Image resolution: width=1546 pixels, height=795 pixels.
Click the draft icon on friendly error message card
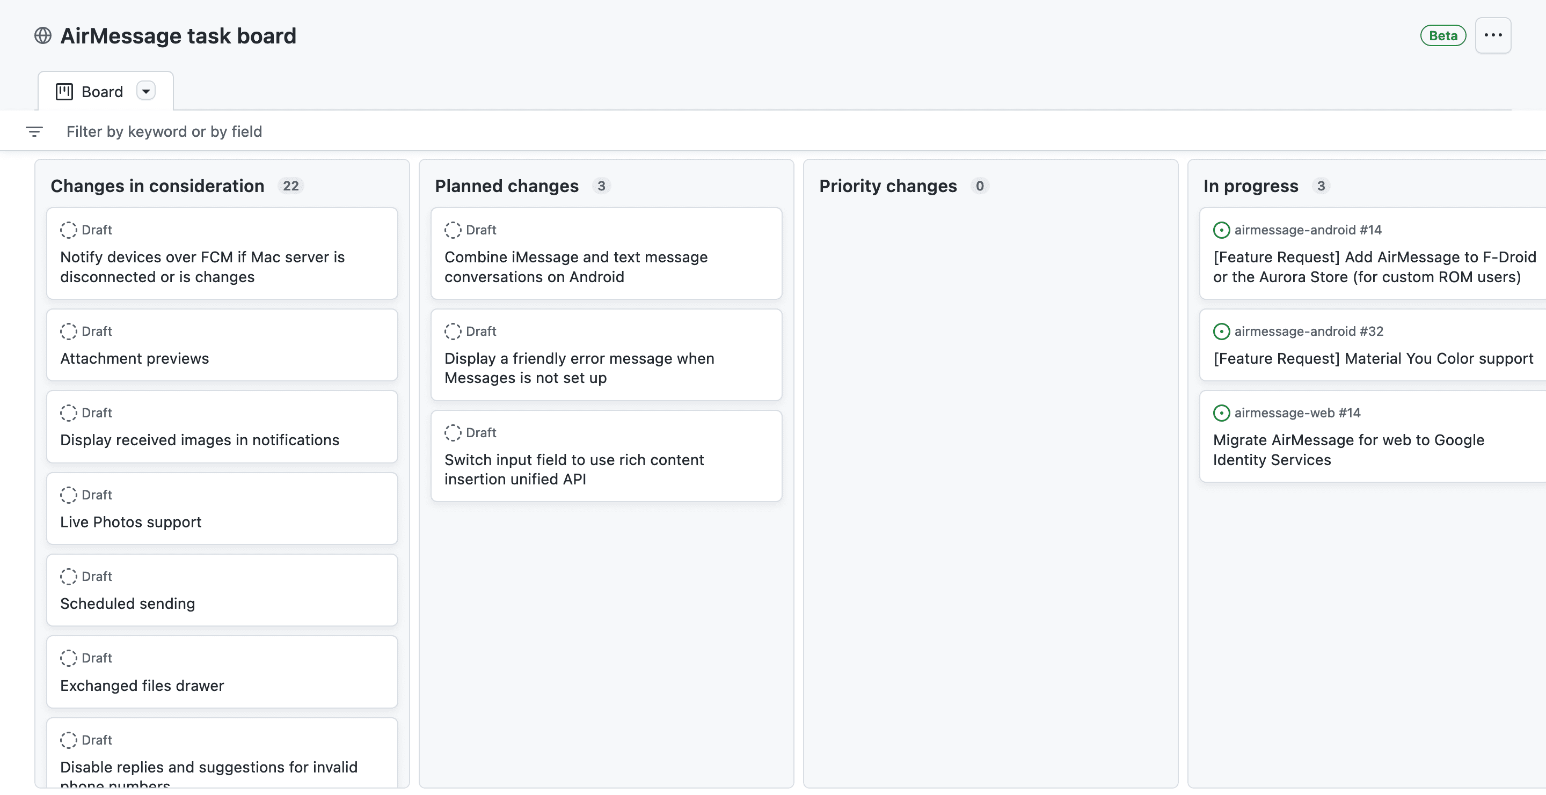(453, 331)
